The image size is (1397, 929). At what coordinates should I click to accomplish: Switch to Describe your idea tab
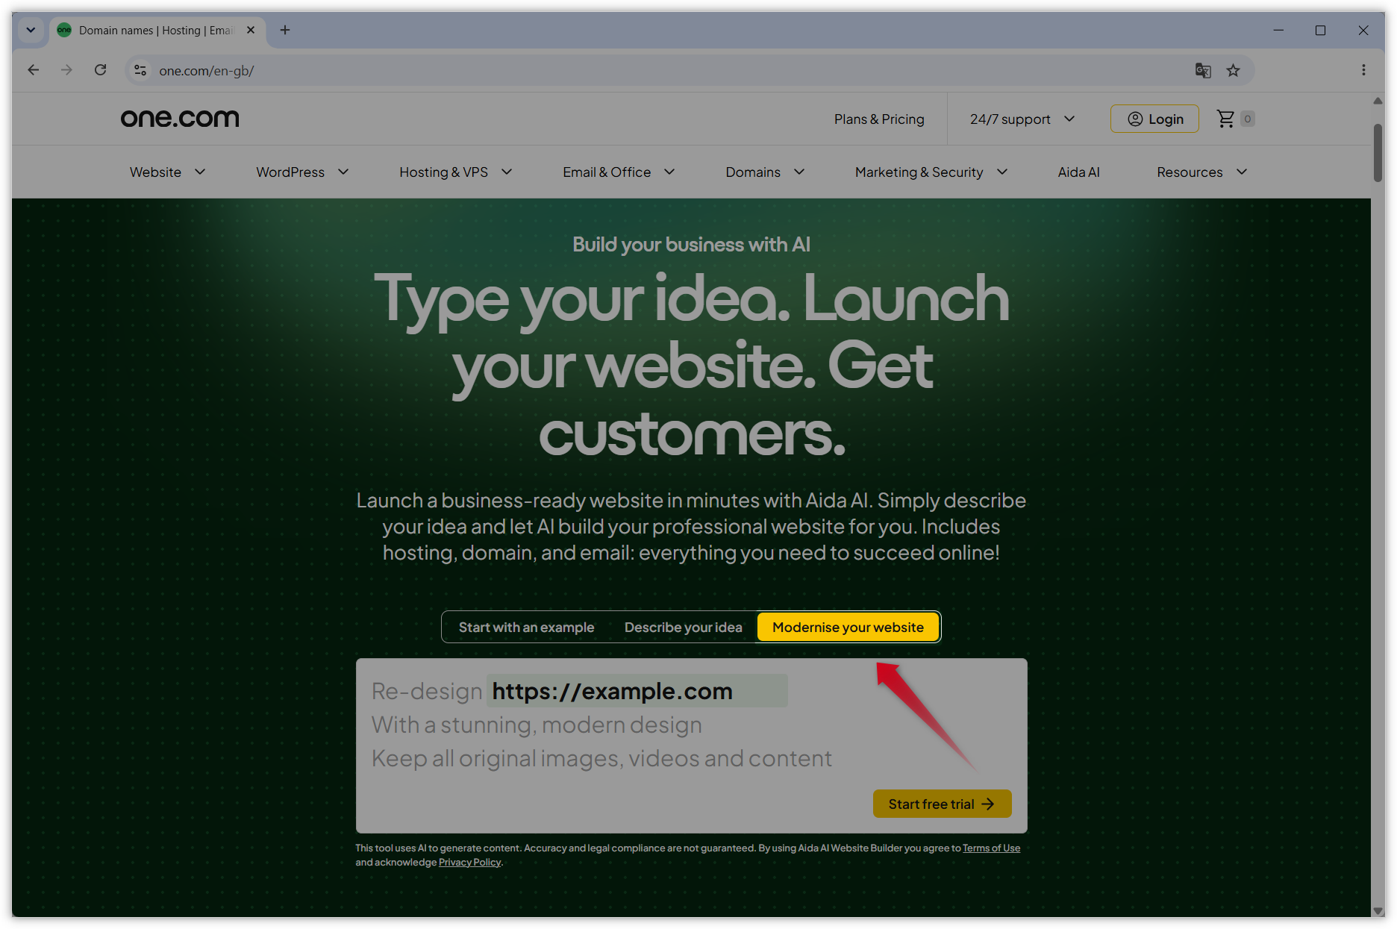pyautogui.click(x=684, y=628)
